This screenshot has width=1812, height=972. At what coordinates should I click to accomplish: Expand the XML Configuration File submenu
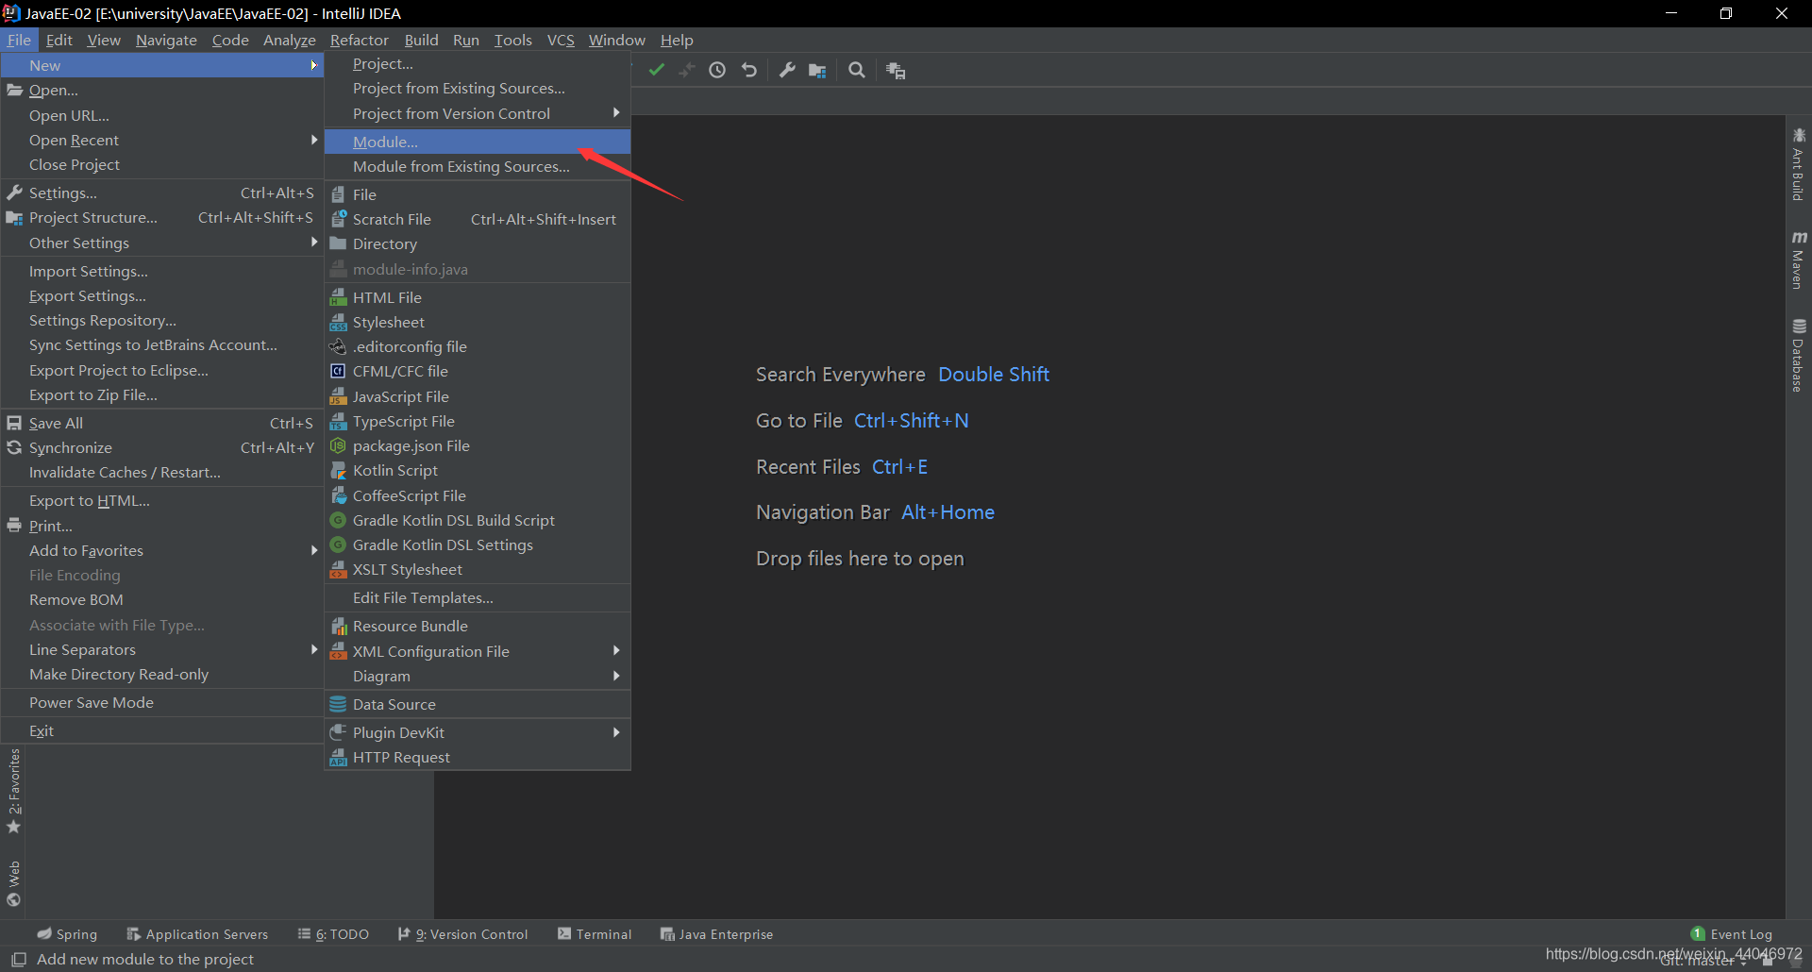(478, 651)
